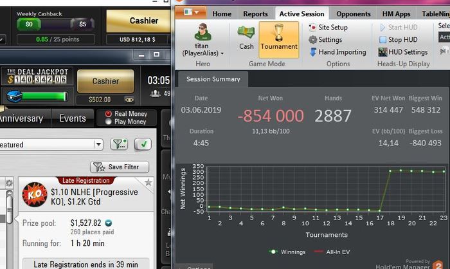Select the Active Session tab
450x269 pixels.
301,14
